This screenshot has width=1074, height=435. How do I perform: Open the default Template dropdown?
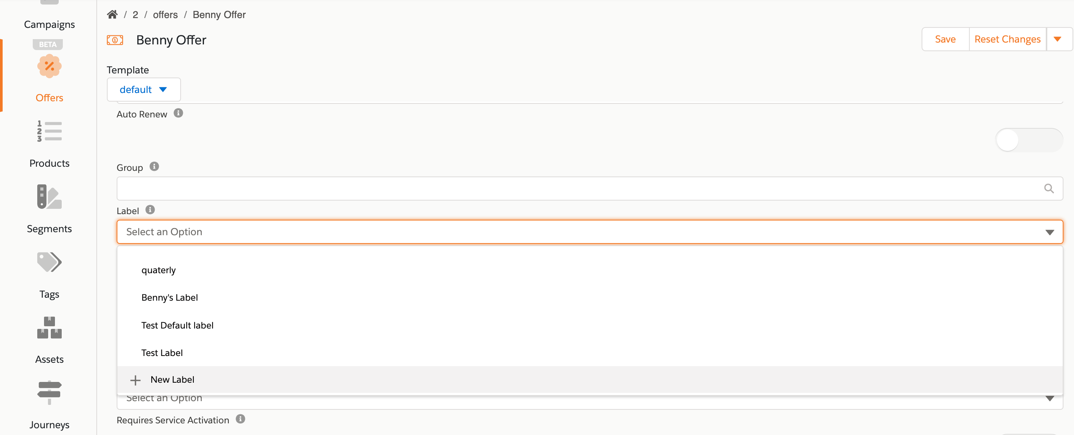pyautogui.click(x=144, y=90)
